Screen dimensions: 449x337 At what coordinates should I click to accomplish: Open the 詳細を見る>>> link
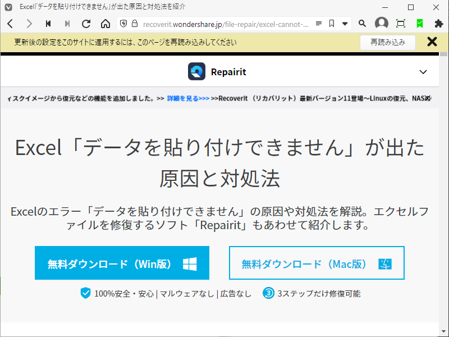pos(188,98)
